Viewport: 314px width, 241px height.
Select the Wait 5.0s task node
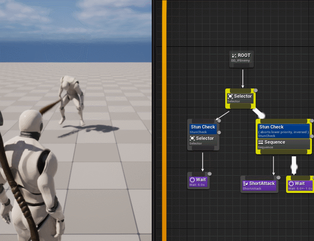point(198,181)
